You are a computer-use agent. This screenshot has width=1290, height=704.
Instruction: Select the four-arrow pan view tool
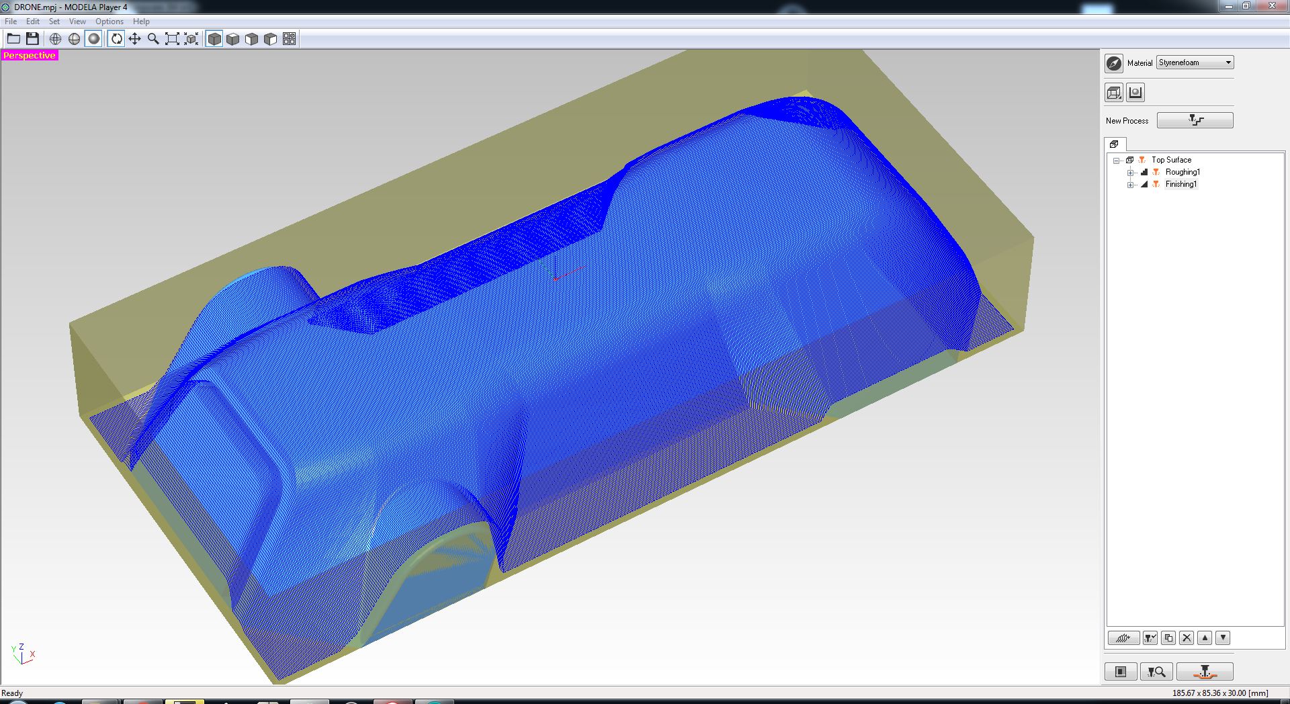point(134,39)
